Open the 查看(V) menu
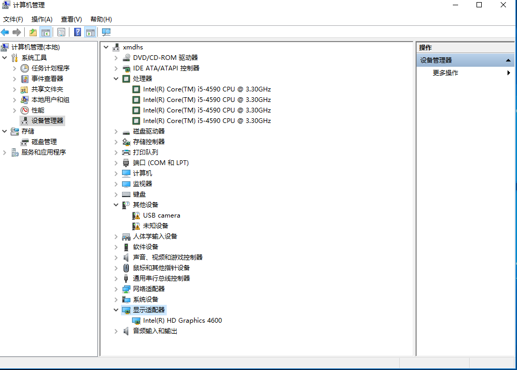The height and width of the screenshot is (370, 517). [x=72, y=19]
